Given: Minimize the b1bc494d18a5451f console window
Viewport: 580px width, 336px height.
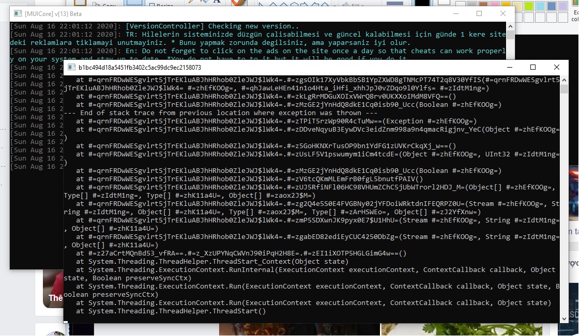Looking at the screenshot, I should [x=509, y=67].
